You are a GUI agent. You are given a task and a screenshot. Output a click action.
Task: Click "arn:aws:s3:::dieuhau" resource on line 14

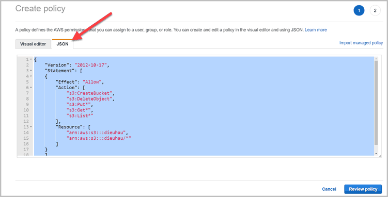(96, 133)
